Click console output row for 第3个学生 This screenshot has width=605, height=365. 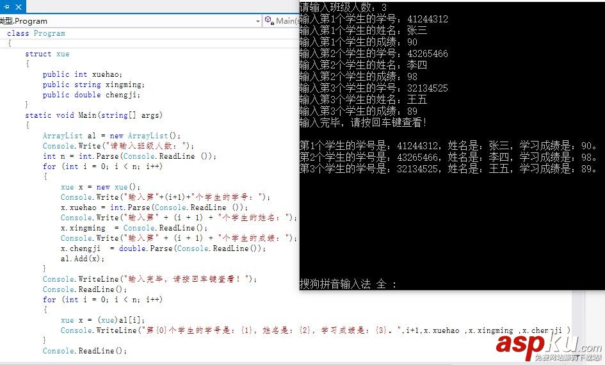coord(449,169)
